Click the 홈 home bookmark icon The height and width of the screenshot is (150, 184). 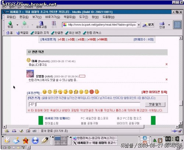point(9,33)
